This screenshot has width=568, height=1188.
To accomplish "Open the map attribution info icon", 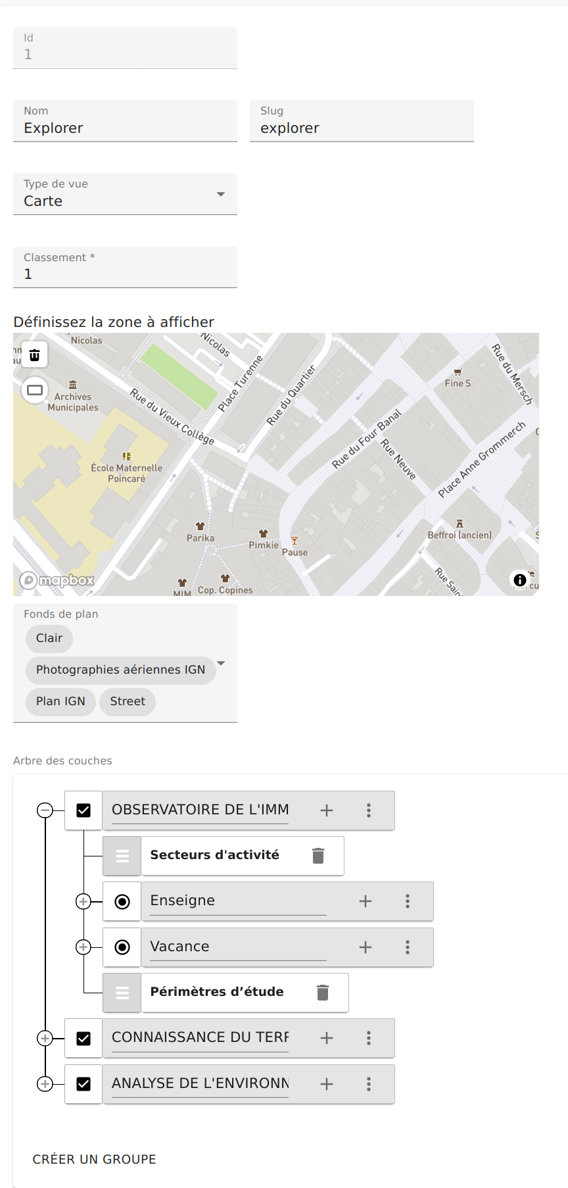I will (x=520, y=580).
